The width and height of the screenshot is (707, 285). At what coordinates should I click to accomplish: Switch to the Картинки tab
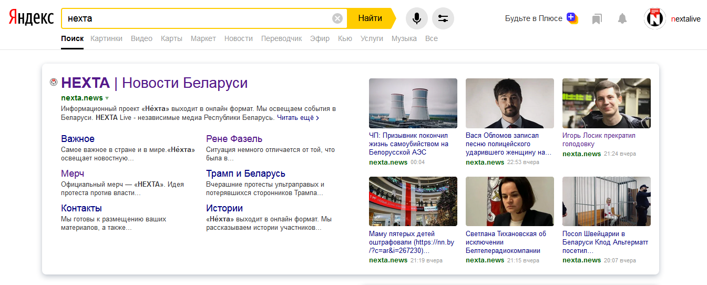coord(106,38)
